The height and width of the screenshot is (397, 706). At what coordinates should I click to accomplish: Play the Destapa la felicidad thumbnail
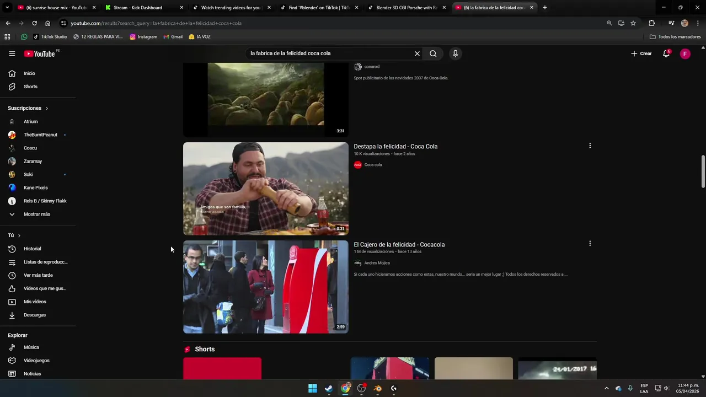(266, 189)
